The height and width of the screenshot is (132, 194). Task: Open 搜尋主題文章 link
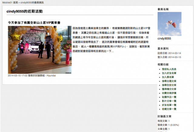(169, 81)
